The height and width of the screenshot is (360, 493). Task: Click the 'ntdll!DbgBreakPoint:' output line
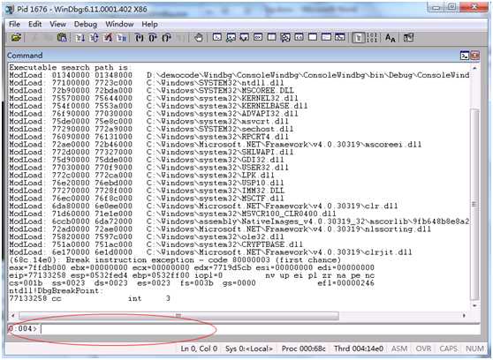click(x=57, y=291)
